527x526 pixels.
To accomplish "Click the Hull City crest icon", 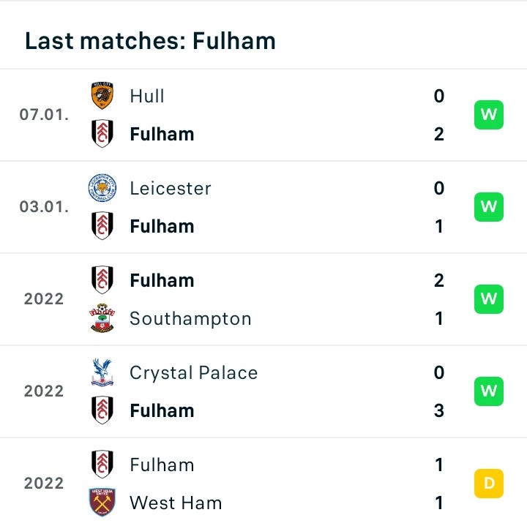I will (x=102, y=96).
